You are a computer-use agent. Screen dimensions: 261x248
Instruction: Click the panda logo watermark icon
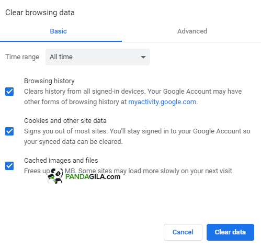click(55, 176)
